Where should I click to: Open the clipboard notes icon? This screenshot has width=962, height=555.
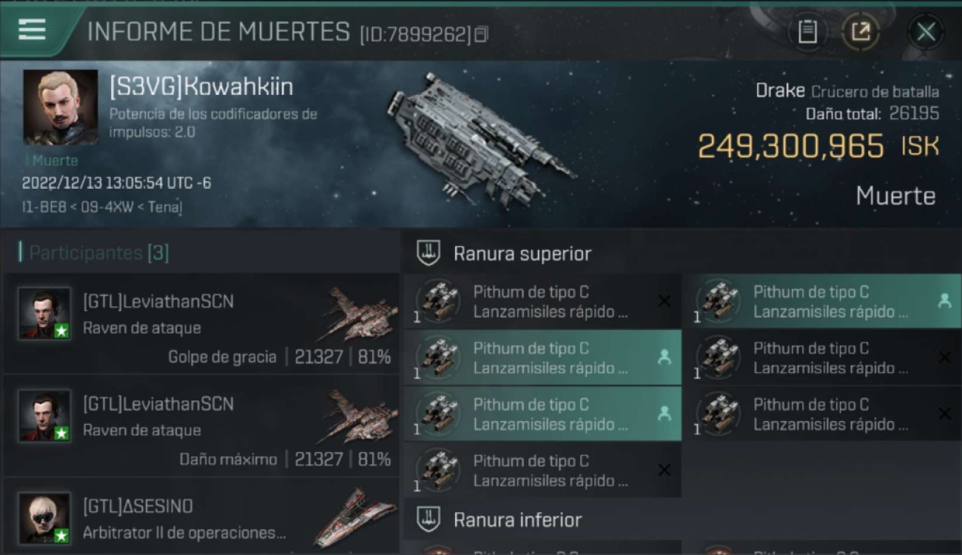(807, 32)
